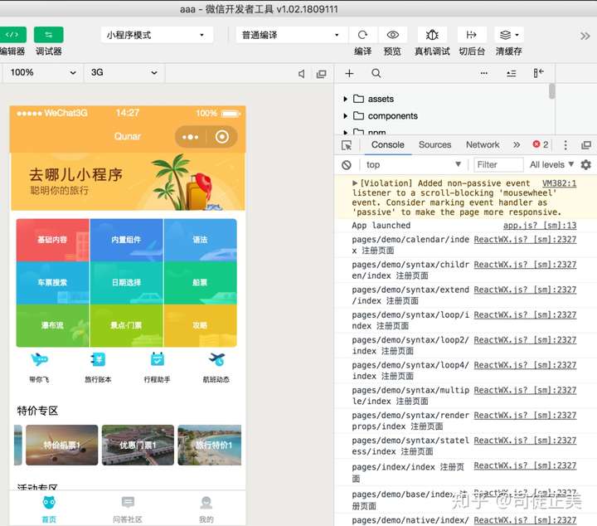Start 真机调试 remote debug bug icon

point(432,35)
